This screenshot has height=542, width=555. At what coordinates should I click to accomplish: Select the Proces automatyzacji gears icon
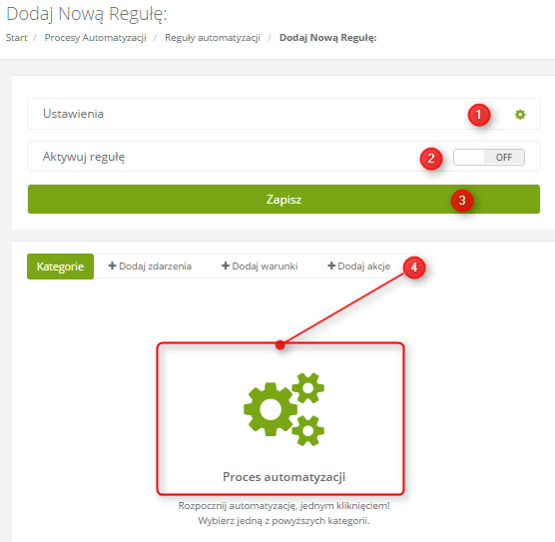click(x=283, y=409)
